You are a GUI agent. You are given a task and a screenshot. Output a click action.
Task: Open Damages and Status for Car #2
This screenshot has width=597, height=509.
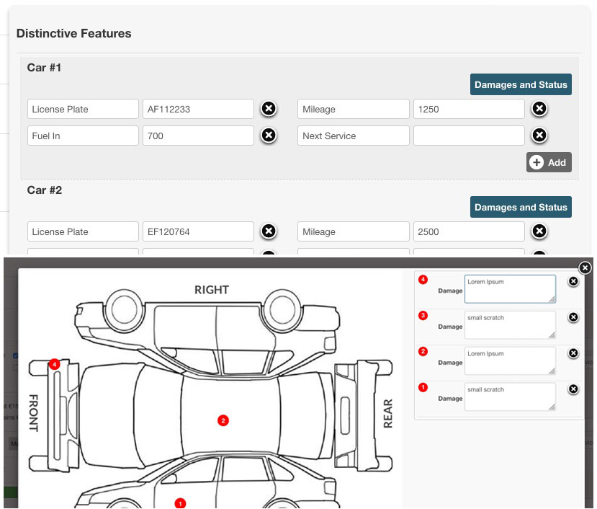click(x=521, y=207)
